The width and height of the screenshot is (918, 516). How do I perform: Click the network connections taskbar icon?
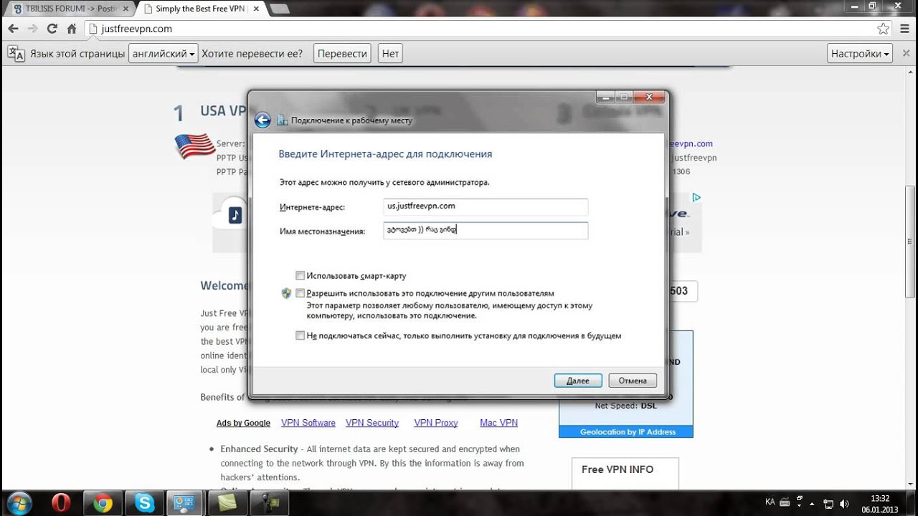pyautogui.click(x=186, y=503)
